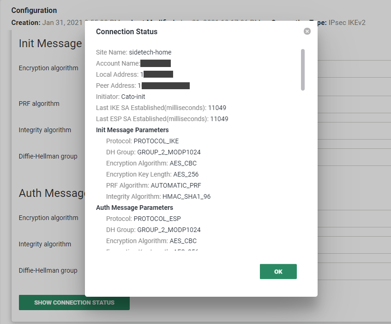Click the OK button
The height and width of the screenshot is (324, 391).
(278, 272)
